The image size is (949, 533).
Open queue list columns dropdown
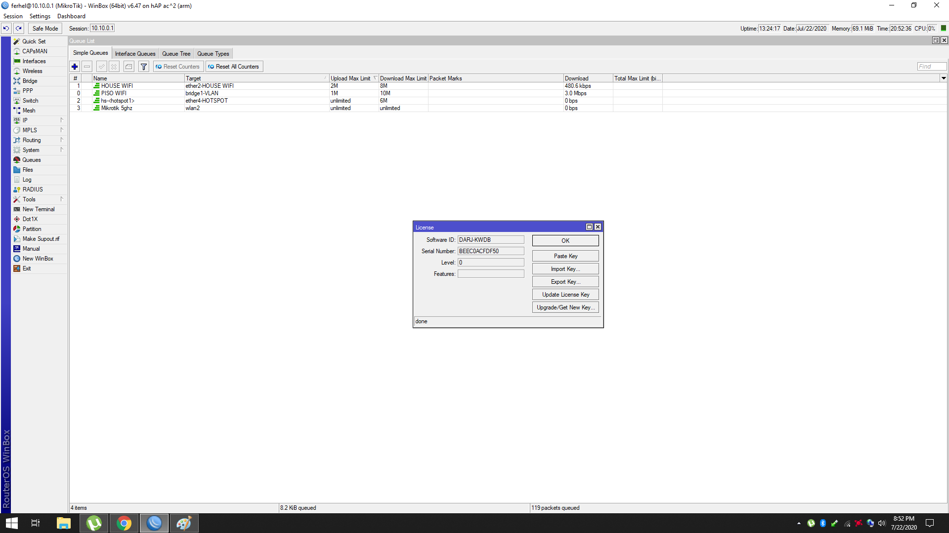(944, 78)
